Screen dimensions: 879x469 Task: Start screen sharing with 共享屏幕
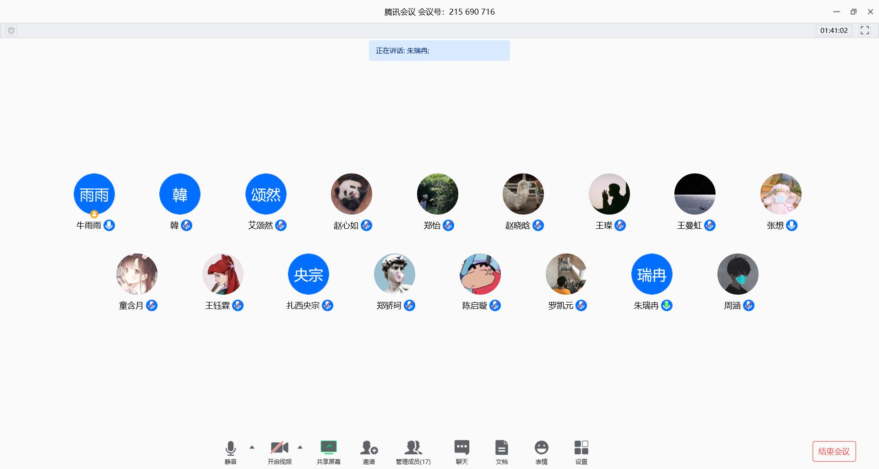click(x=328, y=452)
